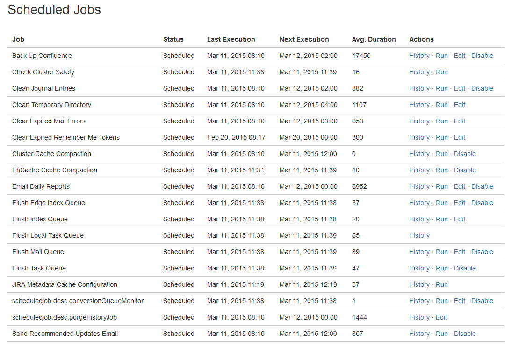Disable the Cluster Cache Compaction job
The height and width of the screenshot is (348, 511).
(x=465, y=154)
